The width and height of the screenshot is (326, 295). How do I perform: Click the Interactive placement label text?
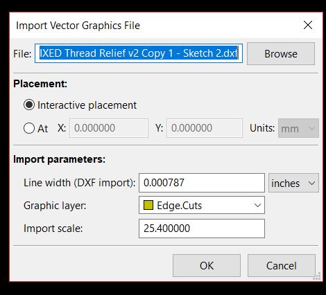tap(87, 105)
